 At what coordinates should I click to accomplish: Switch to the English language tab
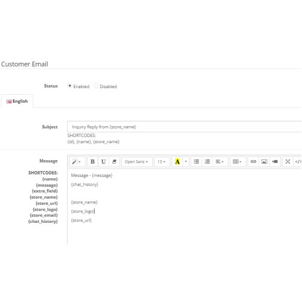coord(17,101)
